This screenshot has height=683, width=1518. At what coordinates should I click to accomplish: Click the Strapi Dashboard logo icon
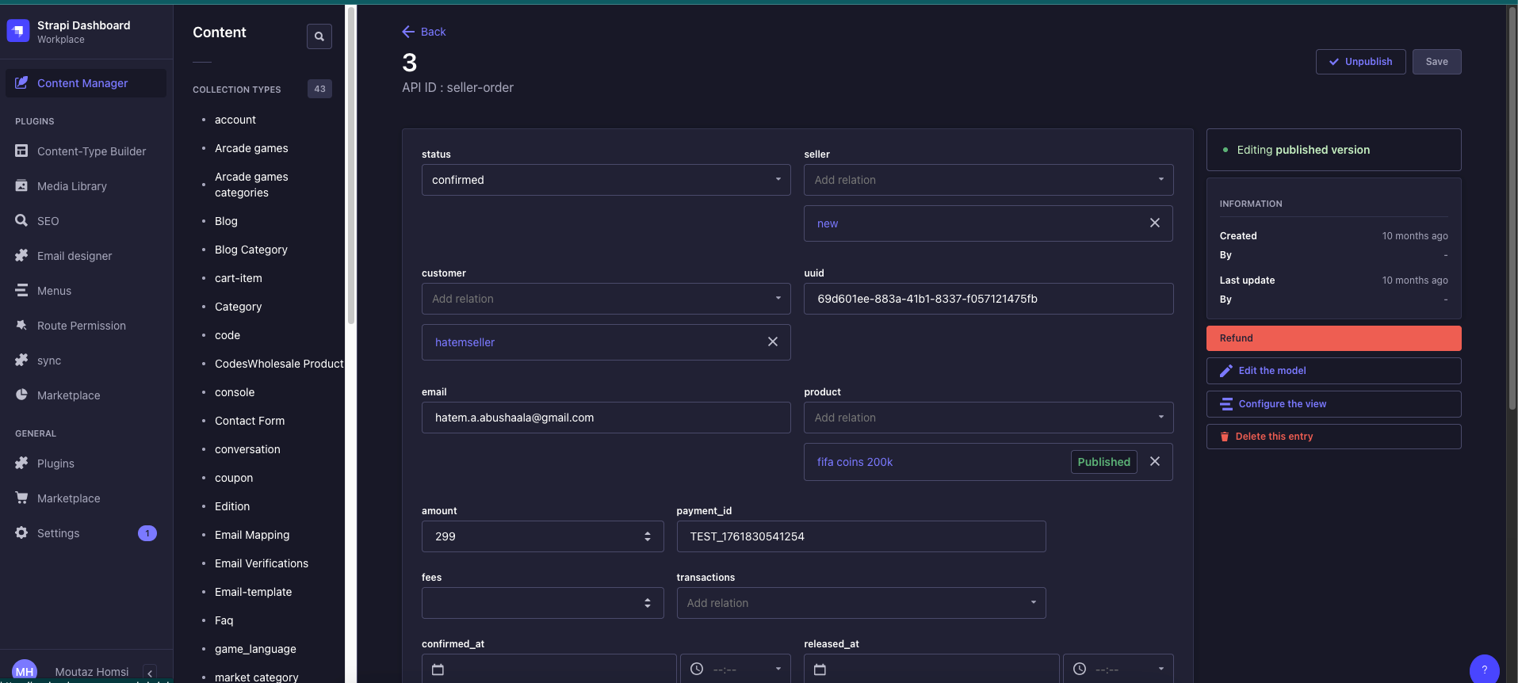point(17,31)
